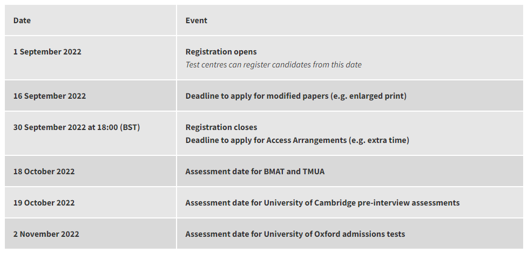Screen dimensions: 528x253
Task: Click the BMAT and TMUA assessment text
Action: pyautogui.click(x=255, y=172)
